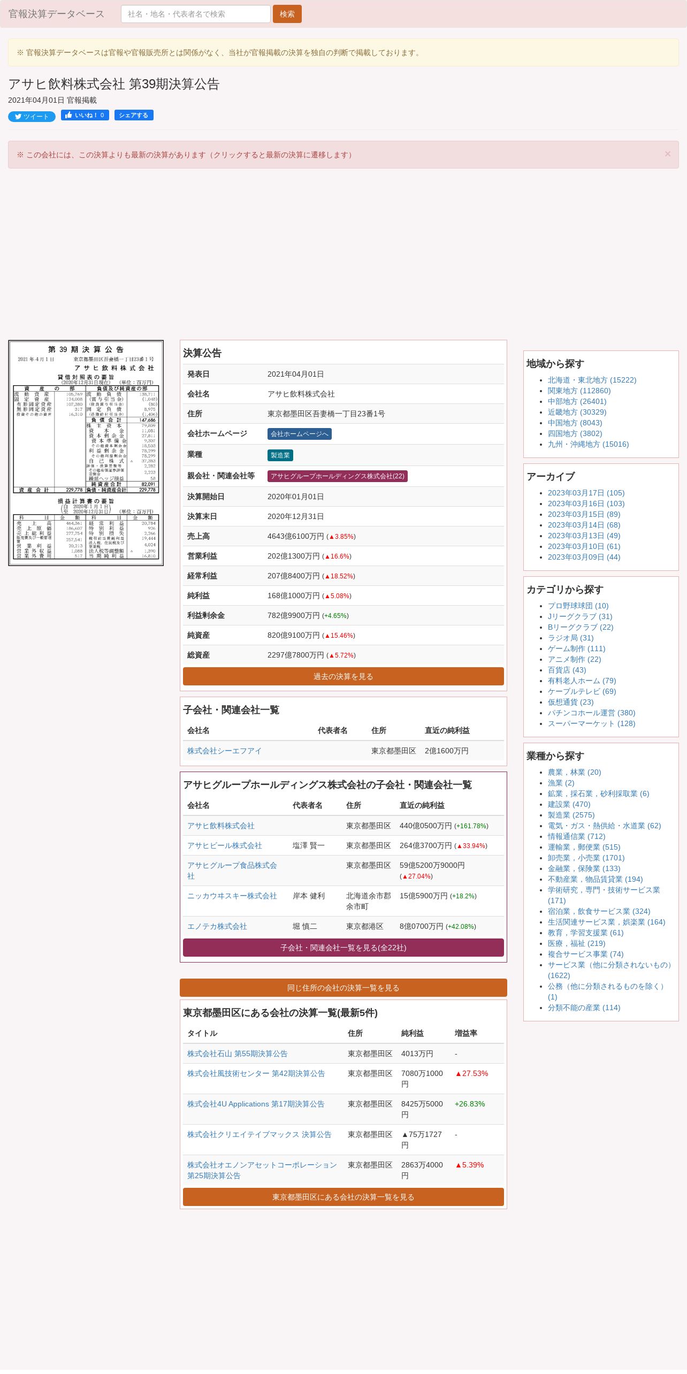The height and width of the screenshot is (1374, 687).
Task: Open Jリーグクラブ (31) category
Action: pyautogui.click(x=580, y=616)
